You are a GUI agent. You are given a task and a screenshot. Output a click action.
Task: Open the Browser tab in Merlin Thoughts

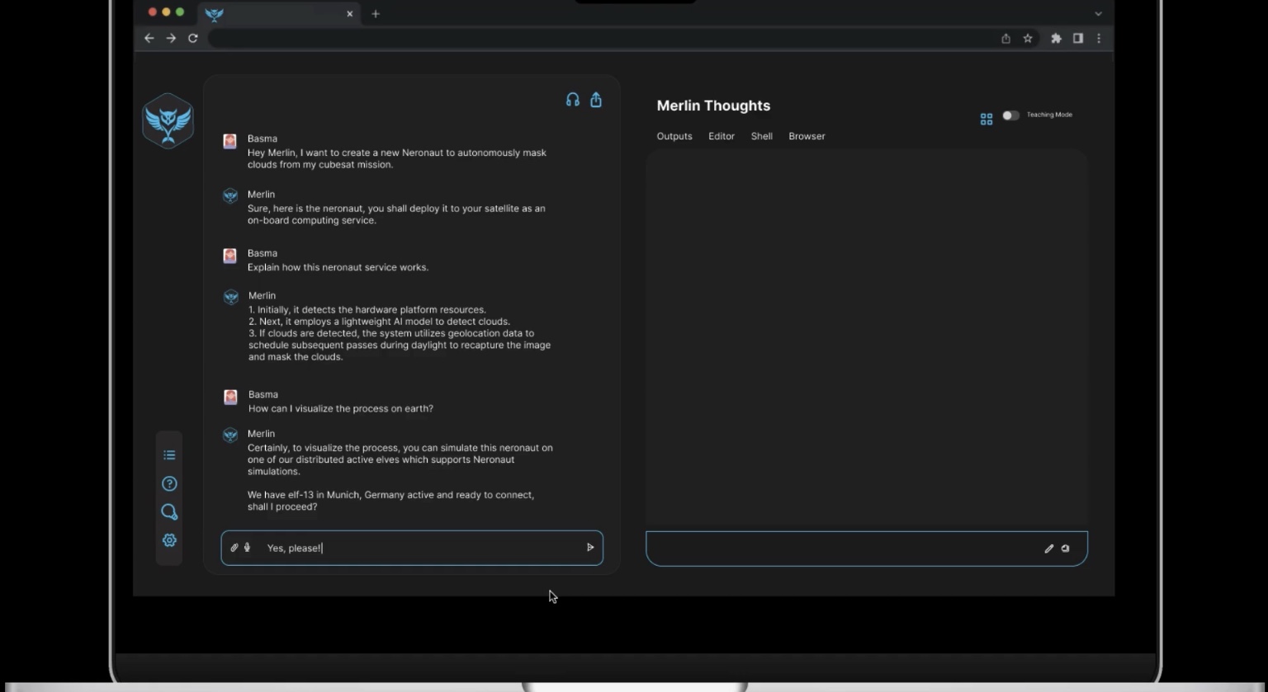coord(807,136)
